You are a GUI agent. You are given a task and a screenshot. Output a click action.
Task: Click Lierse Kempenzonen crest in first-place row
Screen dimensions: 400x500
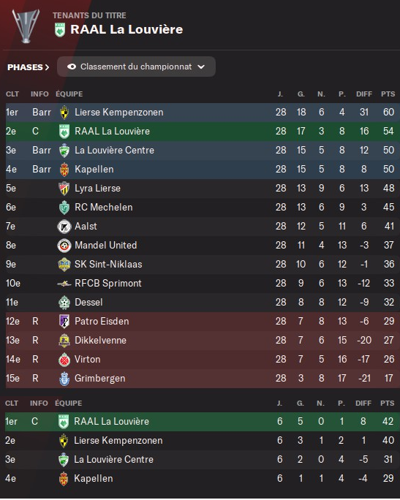coord(64,113)
